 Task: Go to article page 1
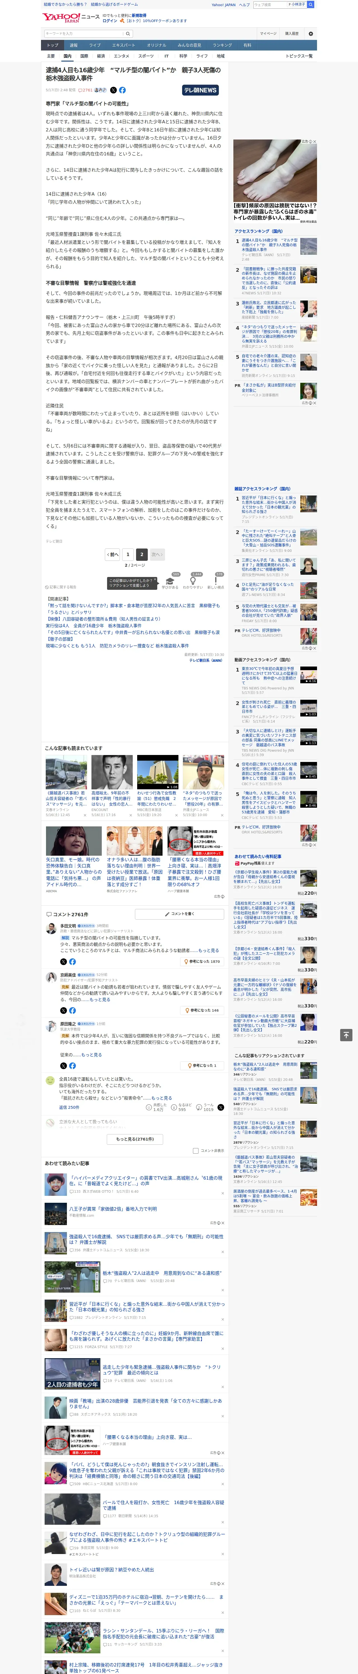tap(127, 554)
